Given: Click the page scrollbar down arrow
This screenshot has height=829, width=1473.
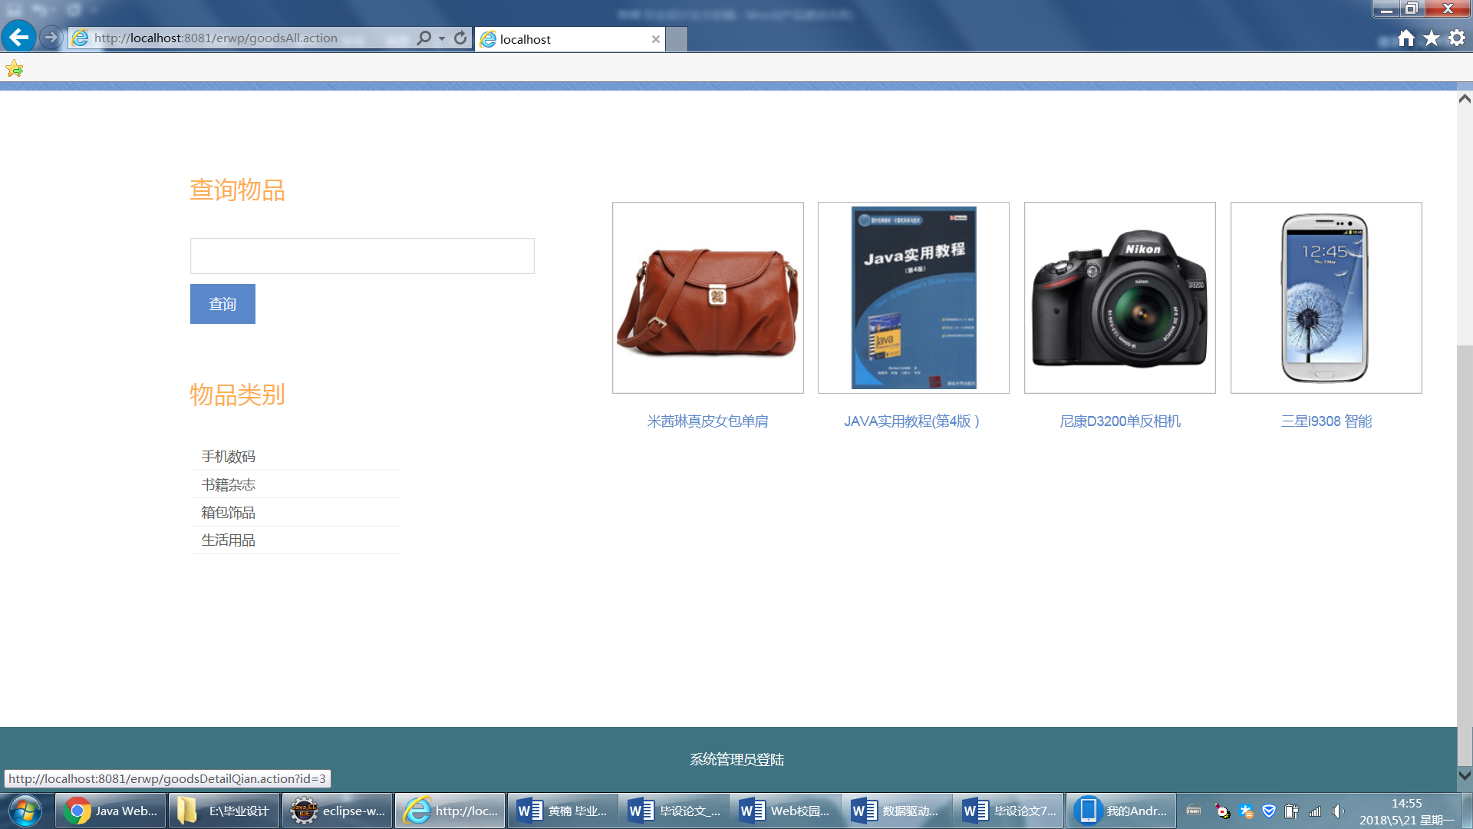Looking at the screenshot, I should pyautogui.click(x=1464, y=775).
